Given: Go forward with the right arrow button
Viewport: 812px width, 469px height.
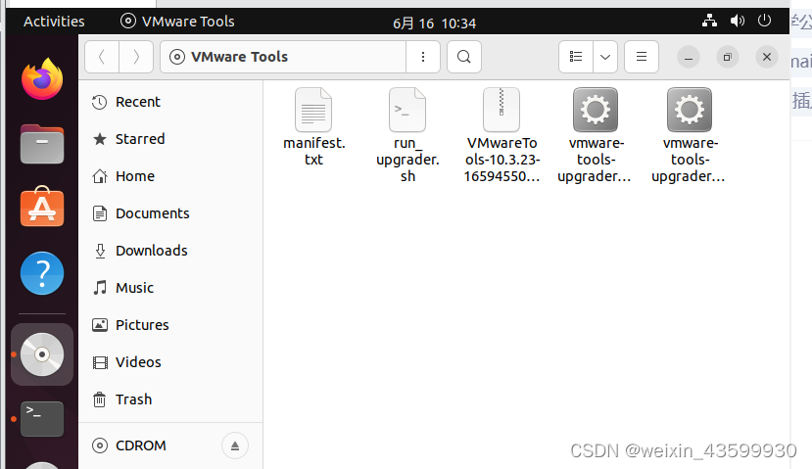Looking at the screenshot, I should [x=136, y=57].
